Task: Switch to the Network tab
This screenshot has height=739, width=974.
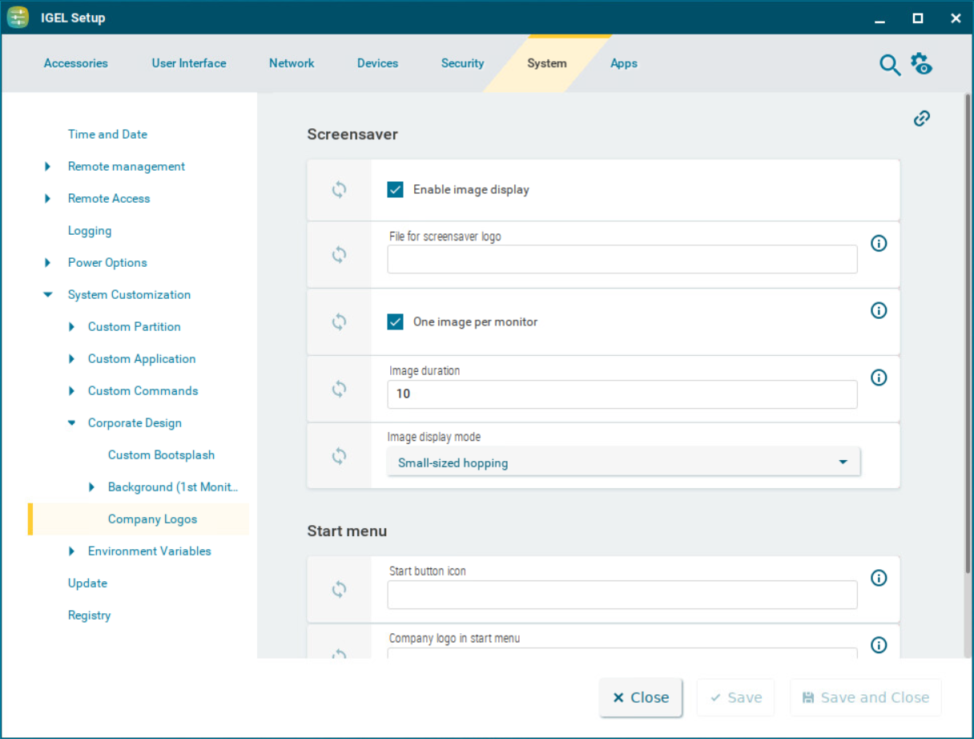Action: pyautogui.click(x=292, y=63)
